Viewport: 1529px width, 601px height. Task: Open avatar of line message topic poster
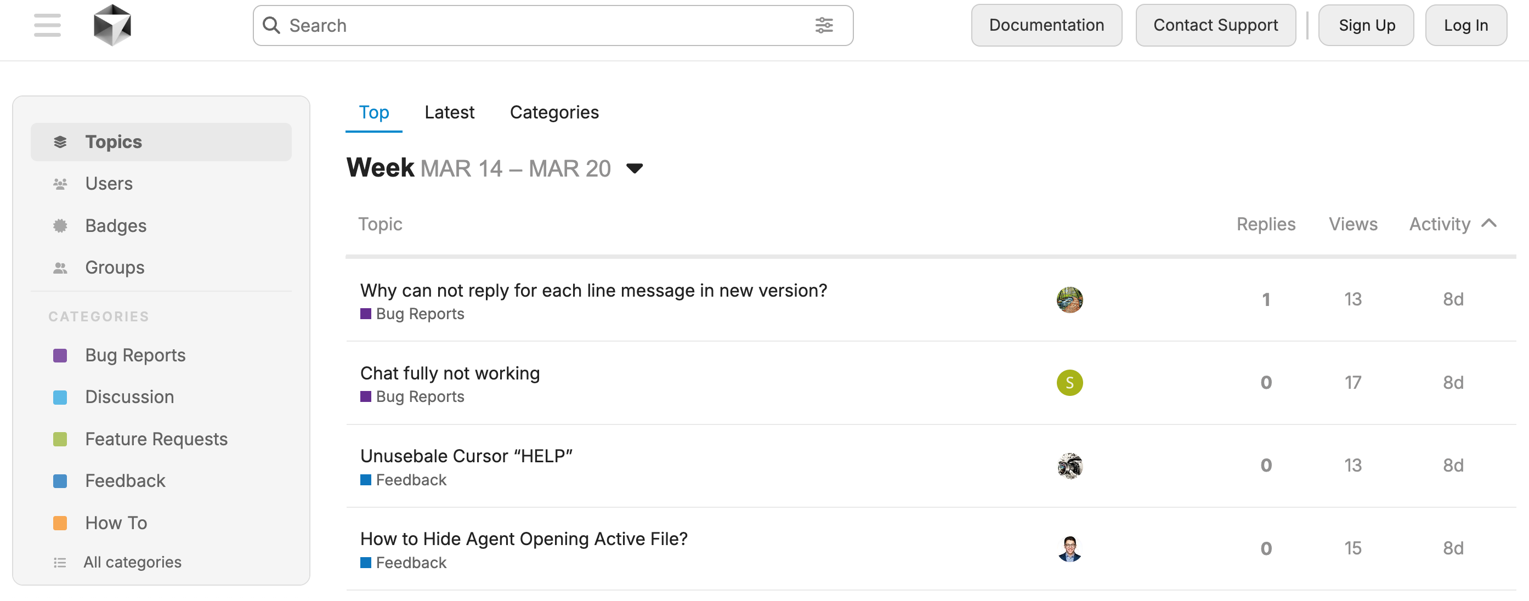(x=1069, y=299)
